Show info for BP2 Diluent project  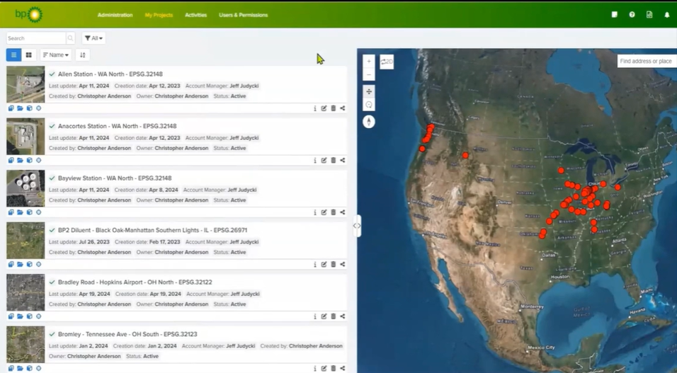(314, 265)
